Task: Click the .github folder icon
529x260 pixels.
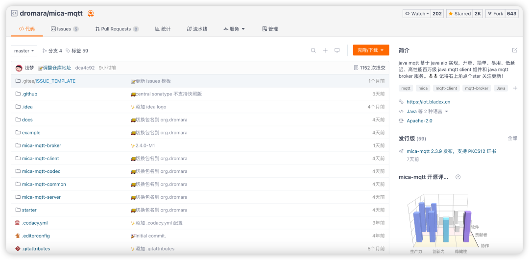Action: click(18, 94)
